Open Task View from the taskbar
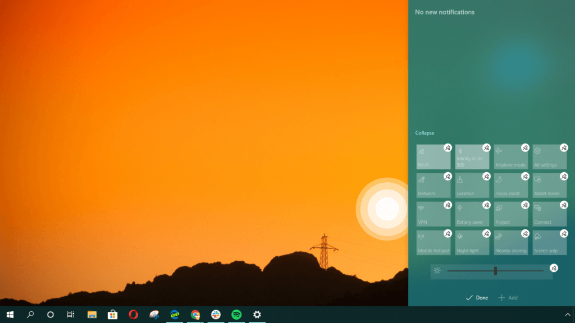 (70, 315)
